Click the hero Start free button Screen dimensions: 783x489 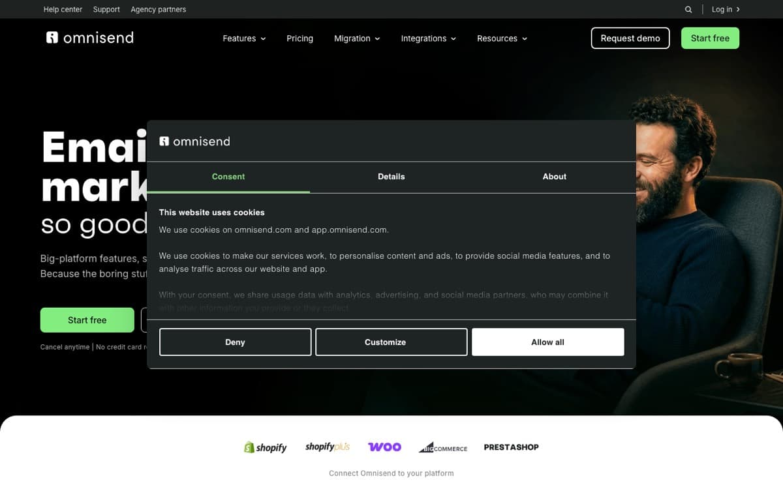87,320
